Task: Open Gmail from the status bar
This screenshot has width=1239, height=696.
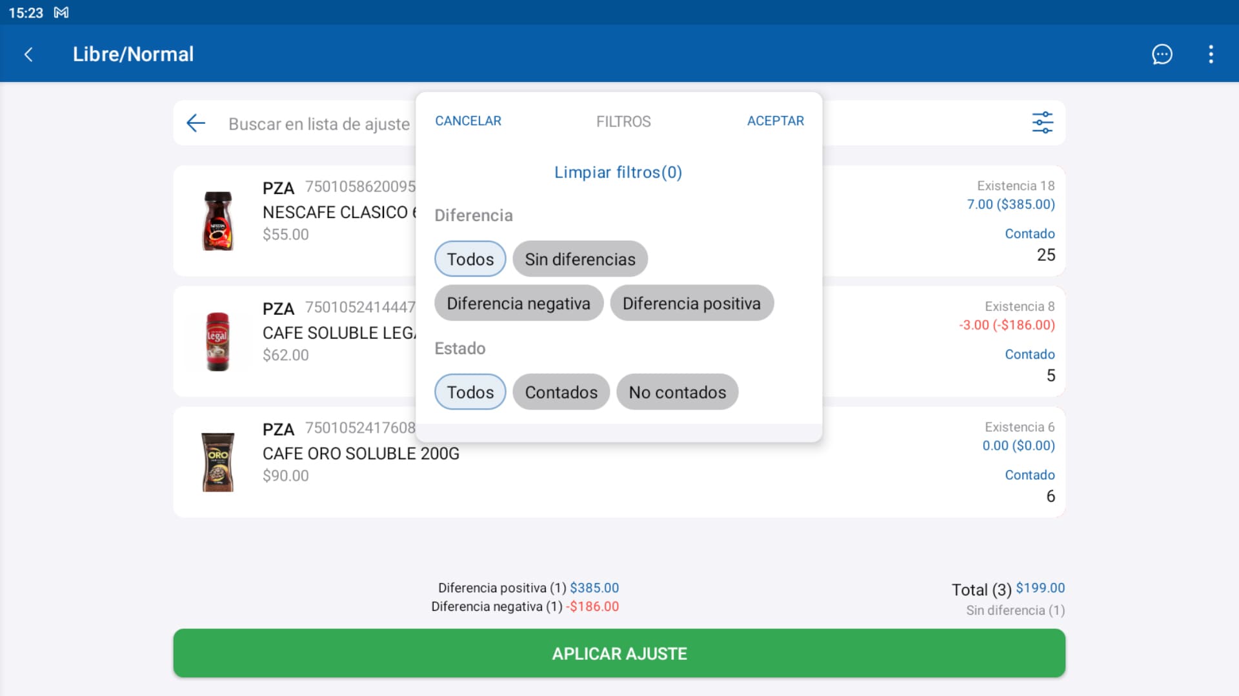Action: tap(61, 12)
